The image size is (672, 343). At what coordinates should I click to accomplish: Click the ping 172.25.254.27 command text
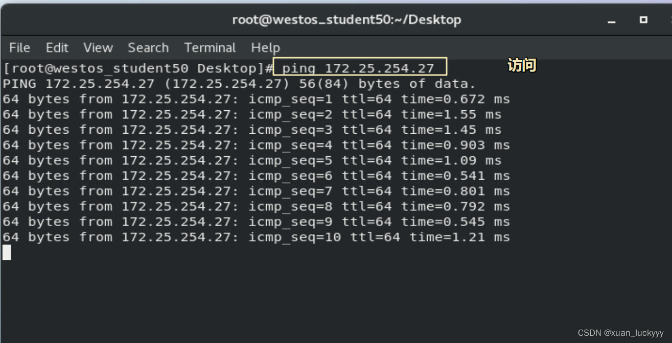tap(358, 68)
